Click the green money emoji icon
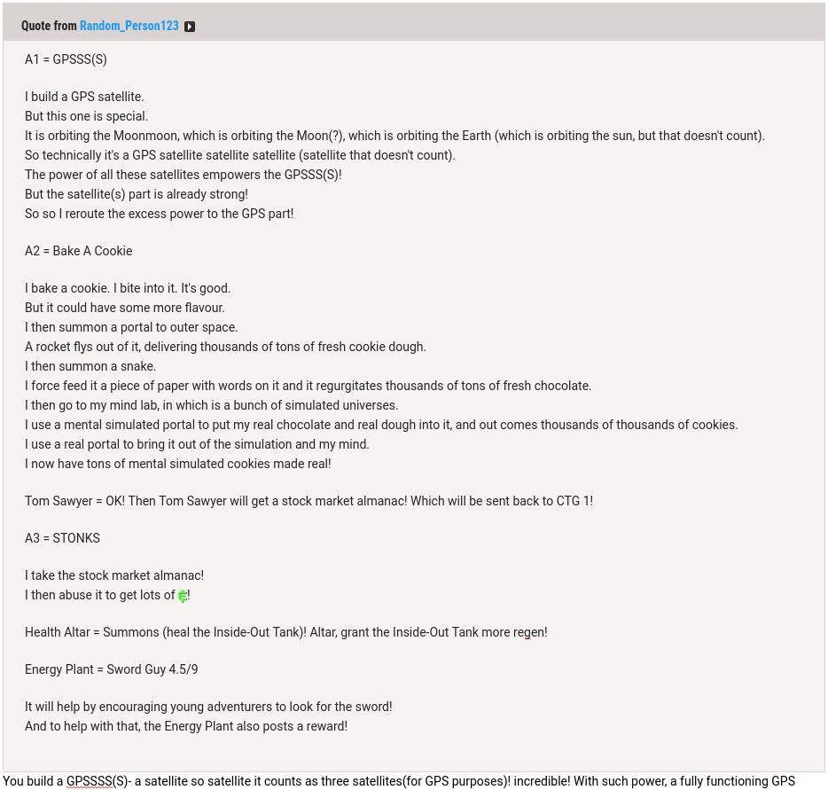 [183, 596]
